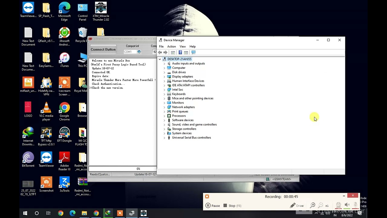Viewport: 387px width, 218px height.
Task: Click the Connect Button in Miracle Box
Action: click(103, 50)
